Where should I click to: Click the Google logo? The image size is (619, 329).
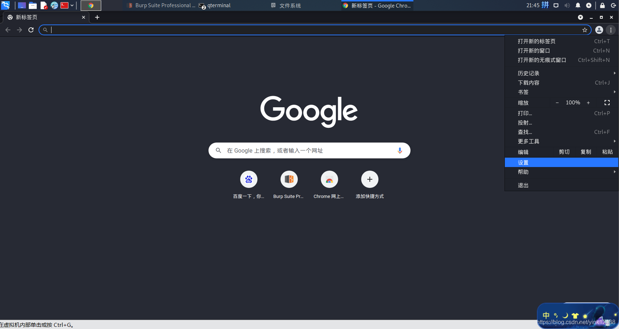tap(309, 111)
